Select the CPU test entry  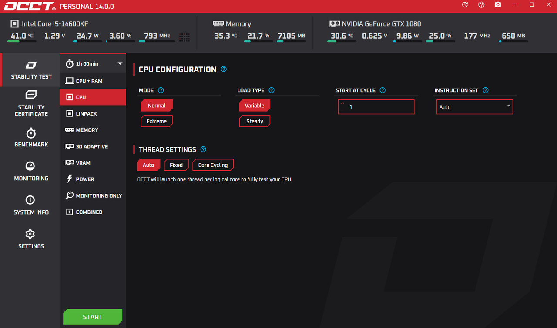point(93,97)
